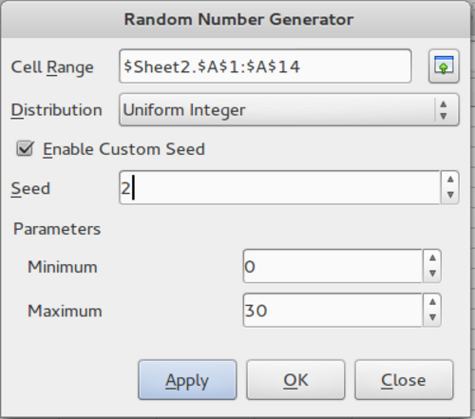The image size is (475, 419).
Task: Open the Distribution combo box showing Uniform Integer
Action: click(x=289, y=110)
